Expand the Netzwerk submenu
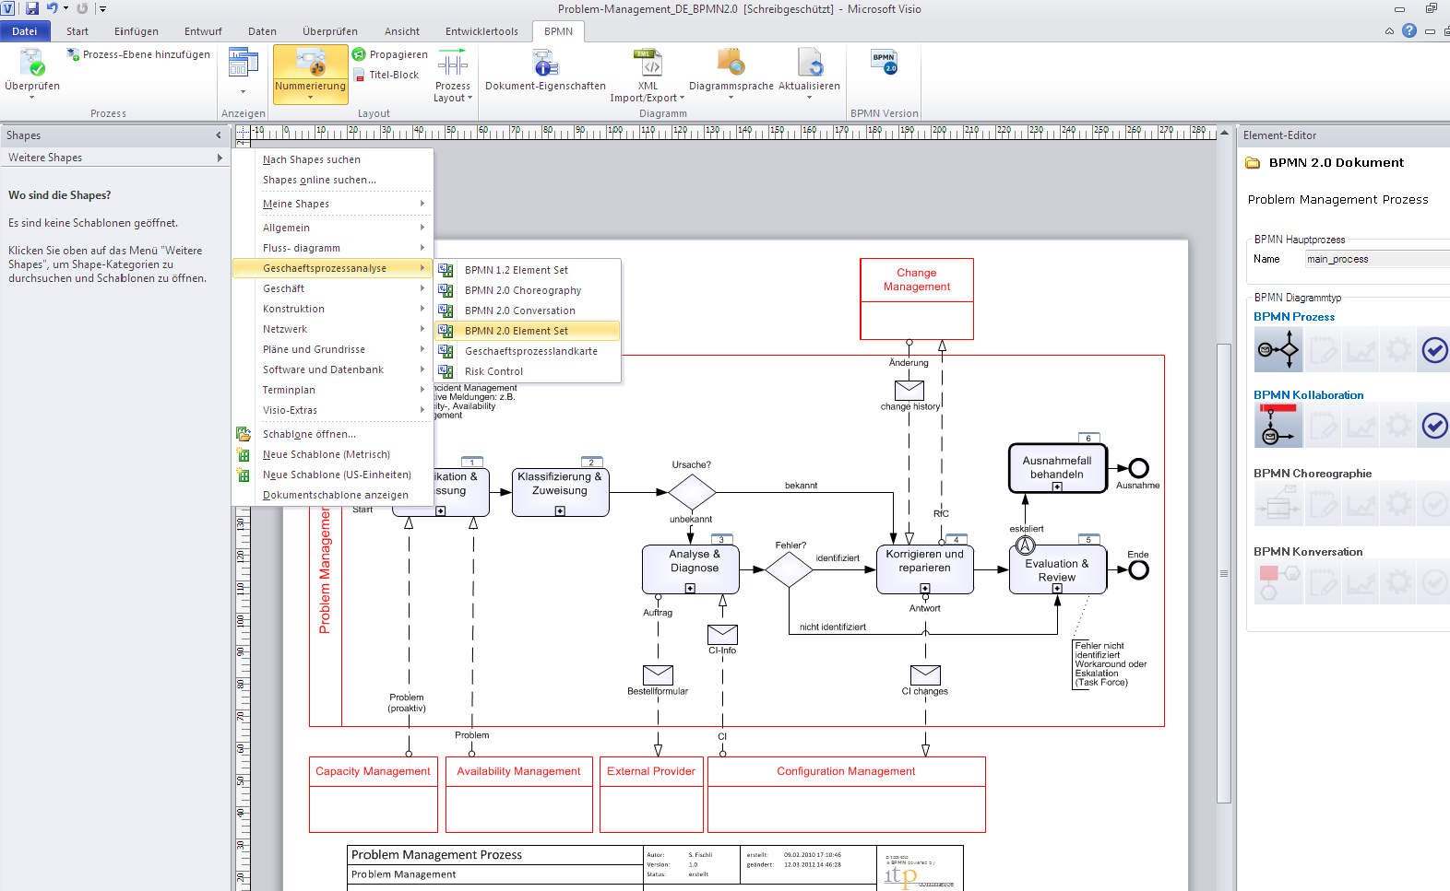Image resolution: width=1450 pixels, height=891 pixels. coord(333,329)
